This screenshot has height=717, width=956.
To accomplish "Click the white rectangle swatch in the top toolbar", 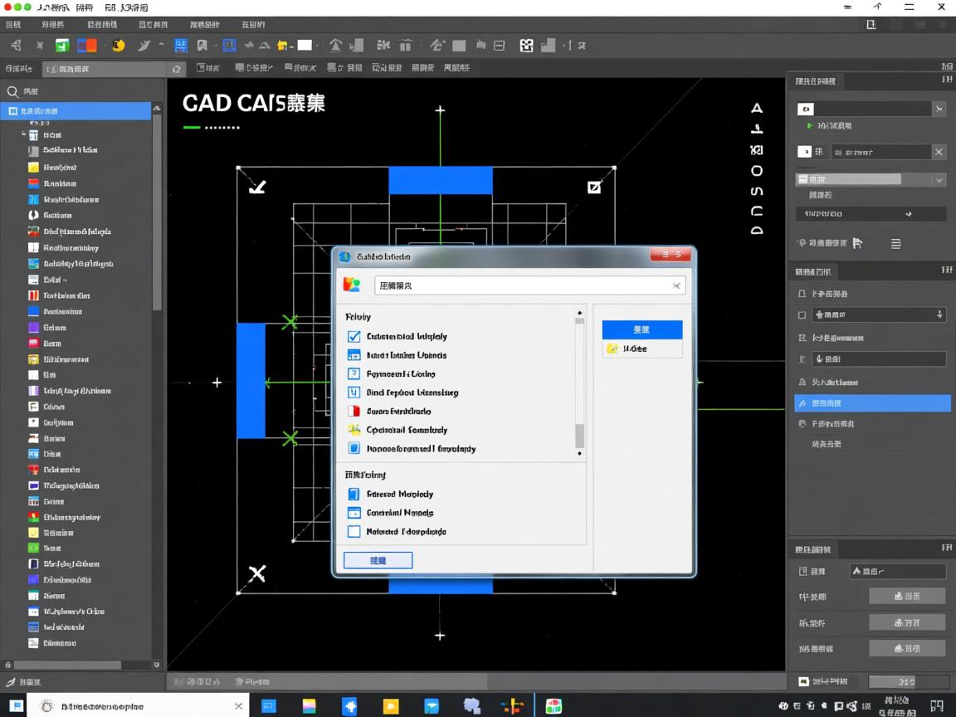I will (x=305, y=46).
